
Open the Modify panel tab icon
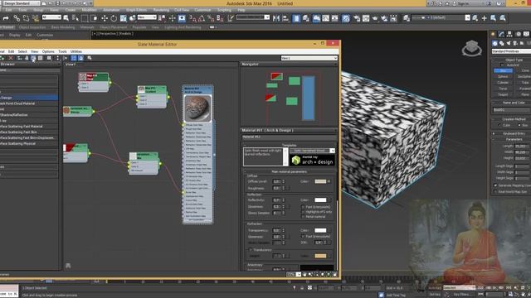(501, 34)
